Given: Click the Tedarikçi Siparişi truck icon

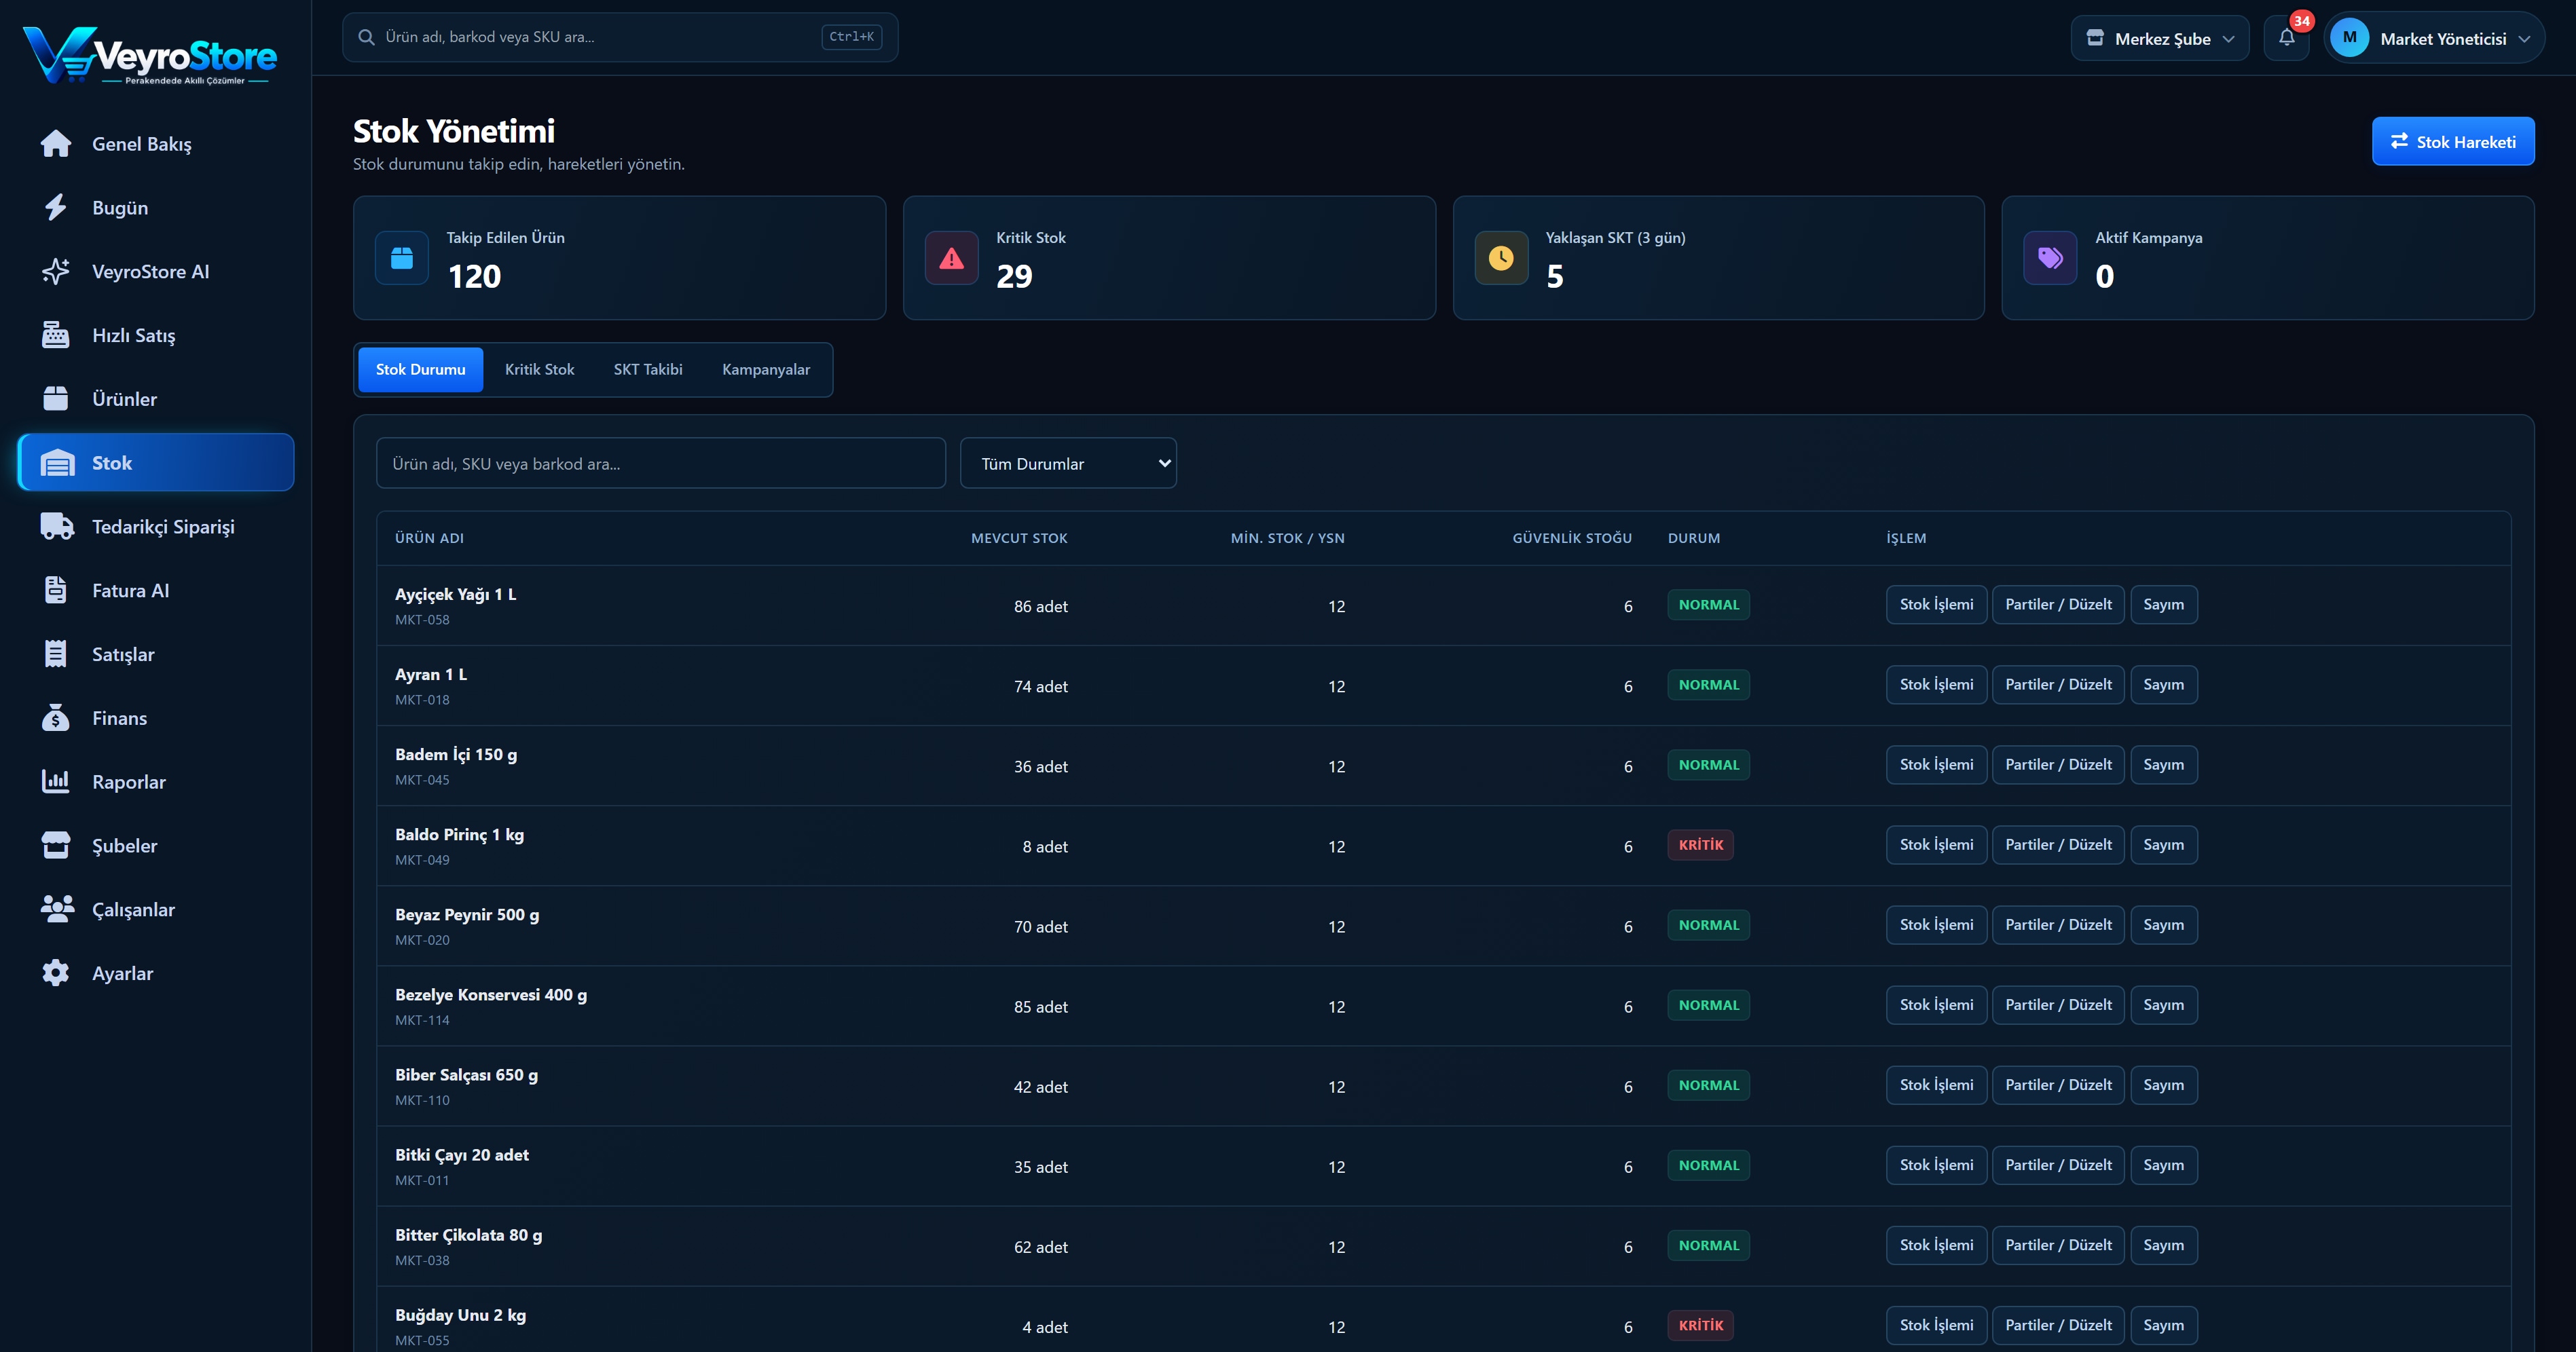Looking at the screenshot, I should click(x=57, y=527).
